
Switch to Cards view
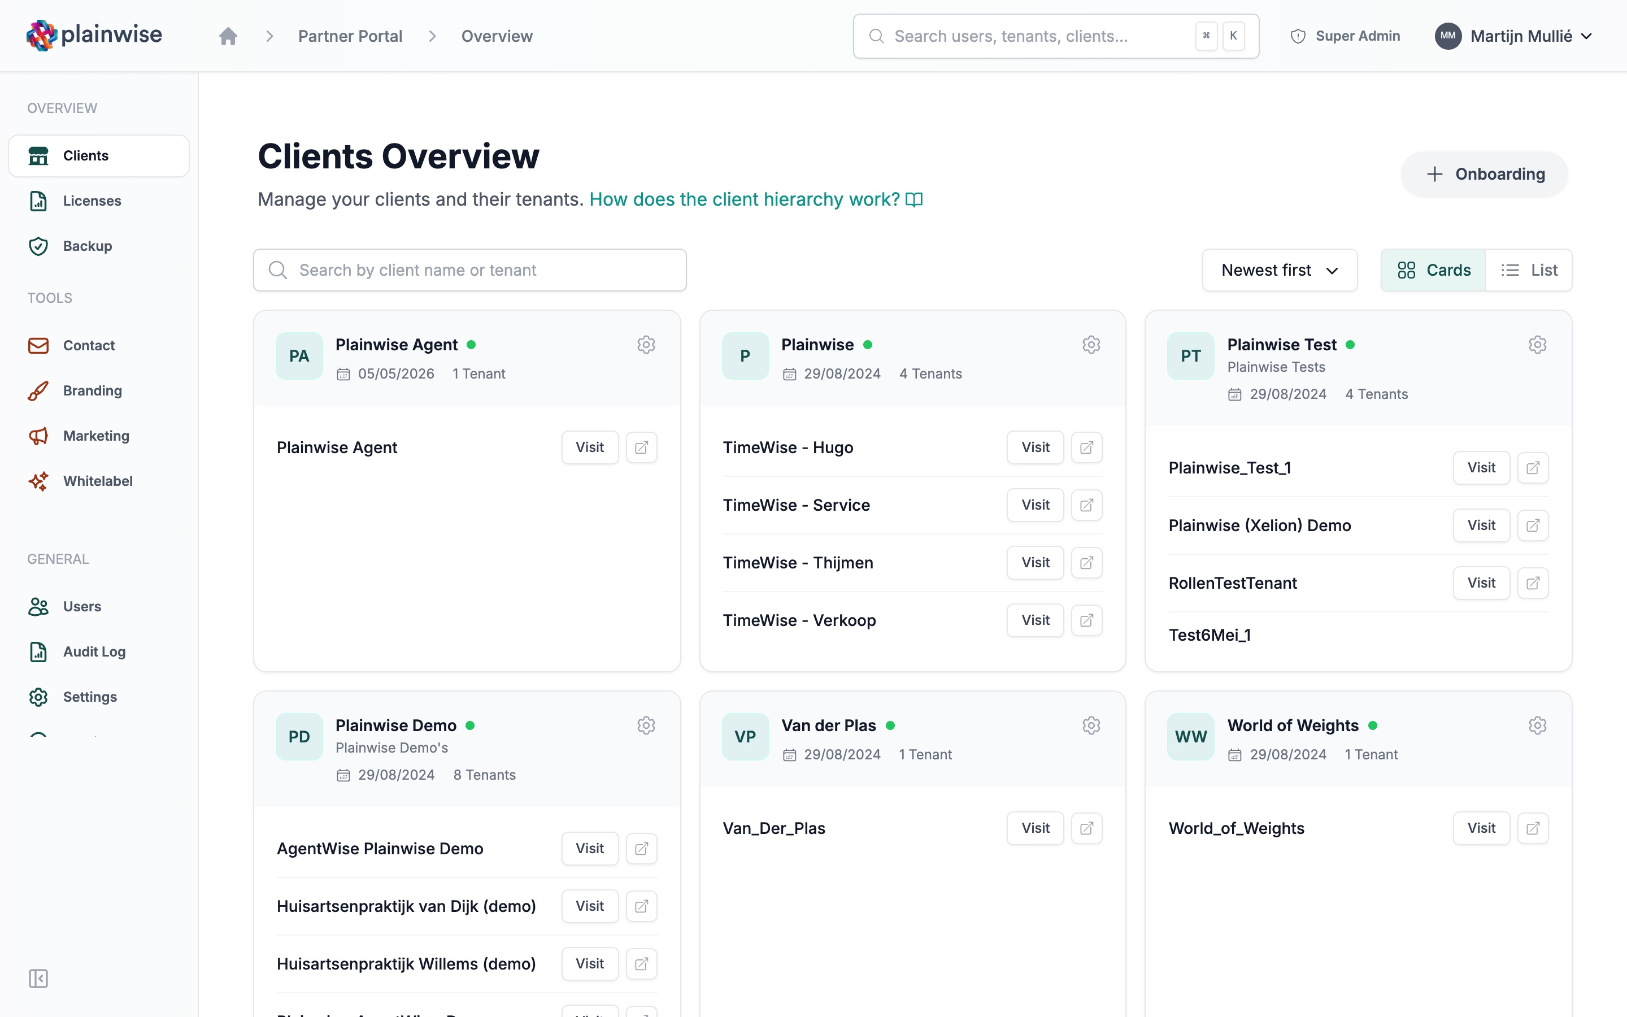(1433, 270)
